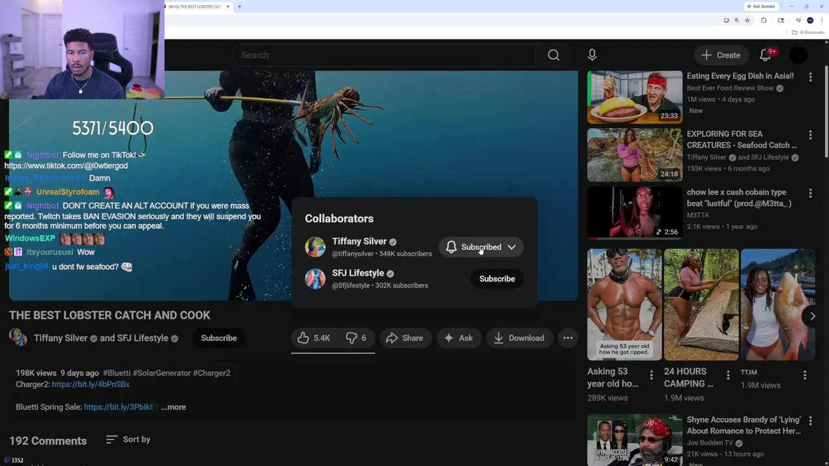This screenshot has height=466, width=829.
Task: Click channel avatar below video title
Action: point(18,338)
